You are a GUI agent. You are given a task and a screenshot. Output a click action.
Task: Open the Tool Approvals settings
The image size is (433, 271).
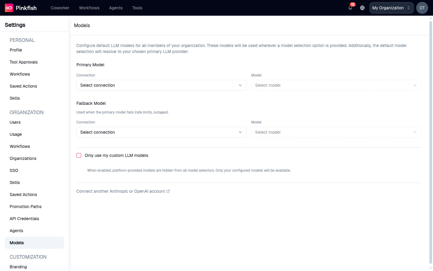(x=23, y=62)
